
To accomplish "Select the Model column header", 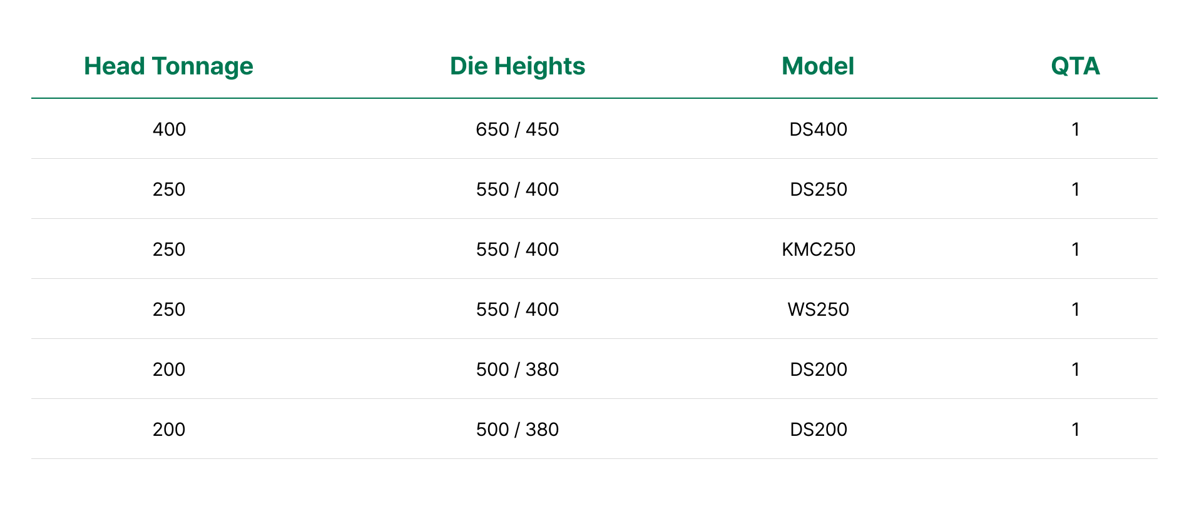I will tap(818, 66).
